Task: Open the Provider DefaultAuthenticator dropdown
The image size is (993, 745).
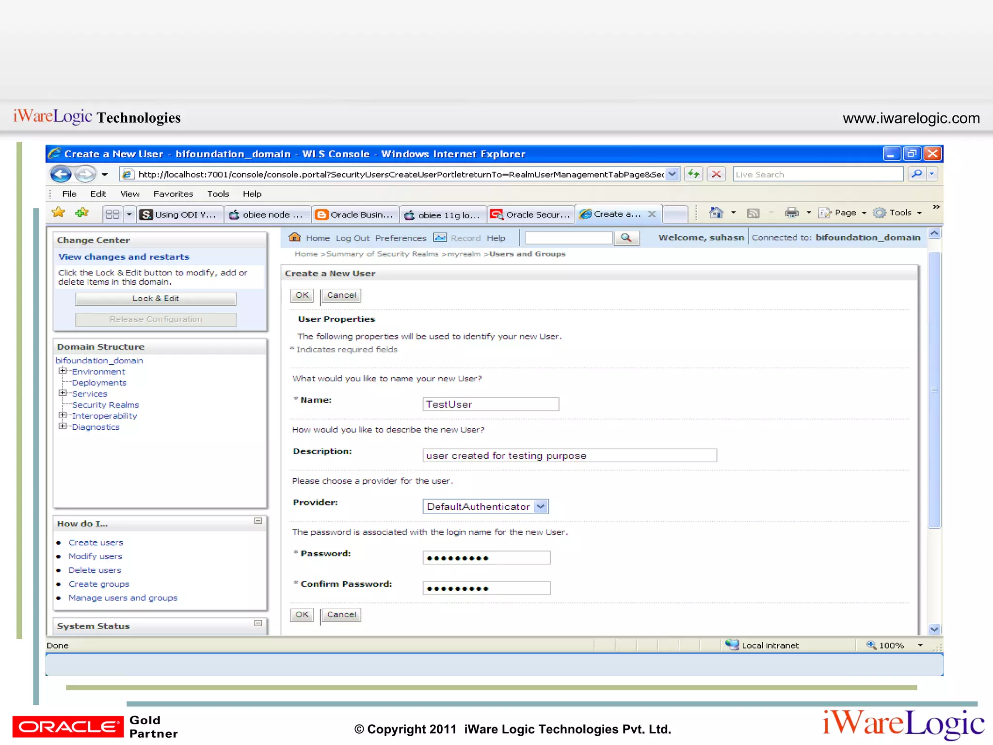Action: [541, 506]
